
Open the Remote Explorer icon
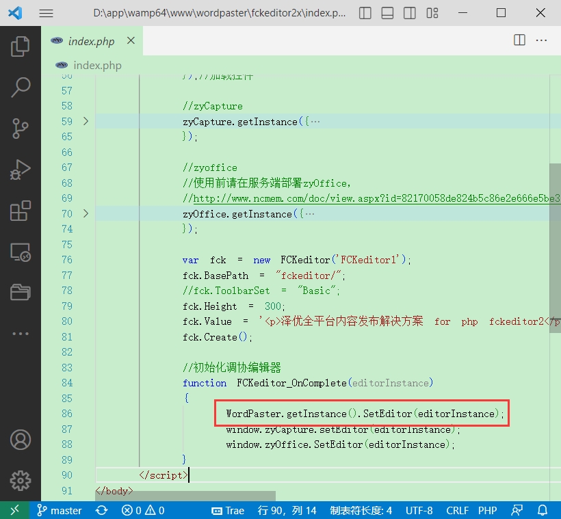click(21, 252)
